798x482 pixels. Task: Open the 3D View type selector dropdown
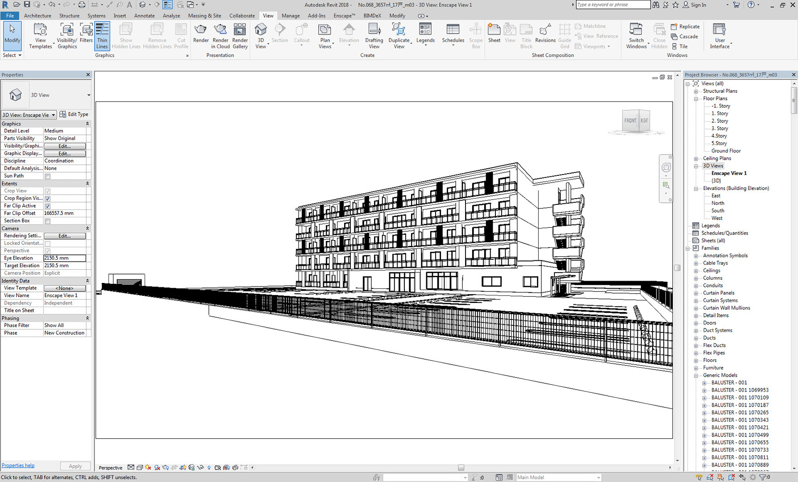[88, 95]
